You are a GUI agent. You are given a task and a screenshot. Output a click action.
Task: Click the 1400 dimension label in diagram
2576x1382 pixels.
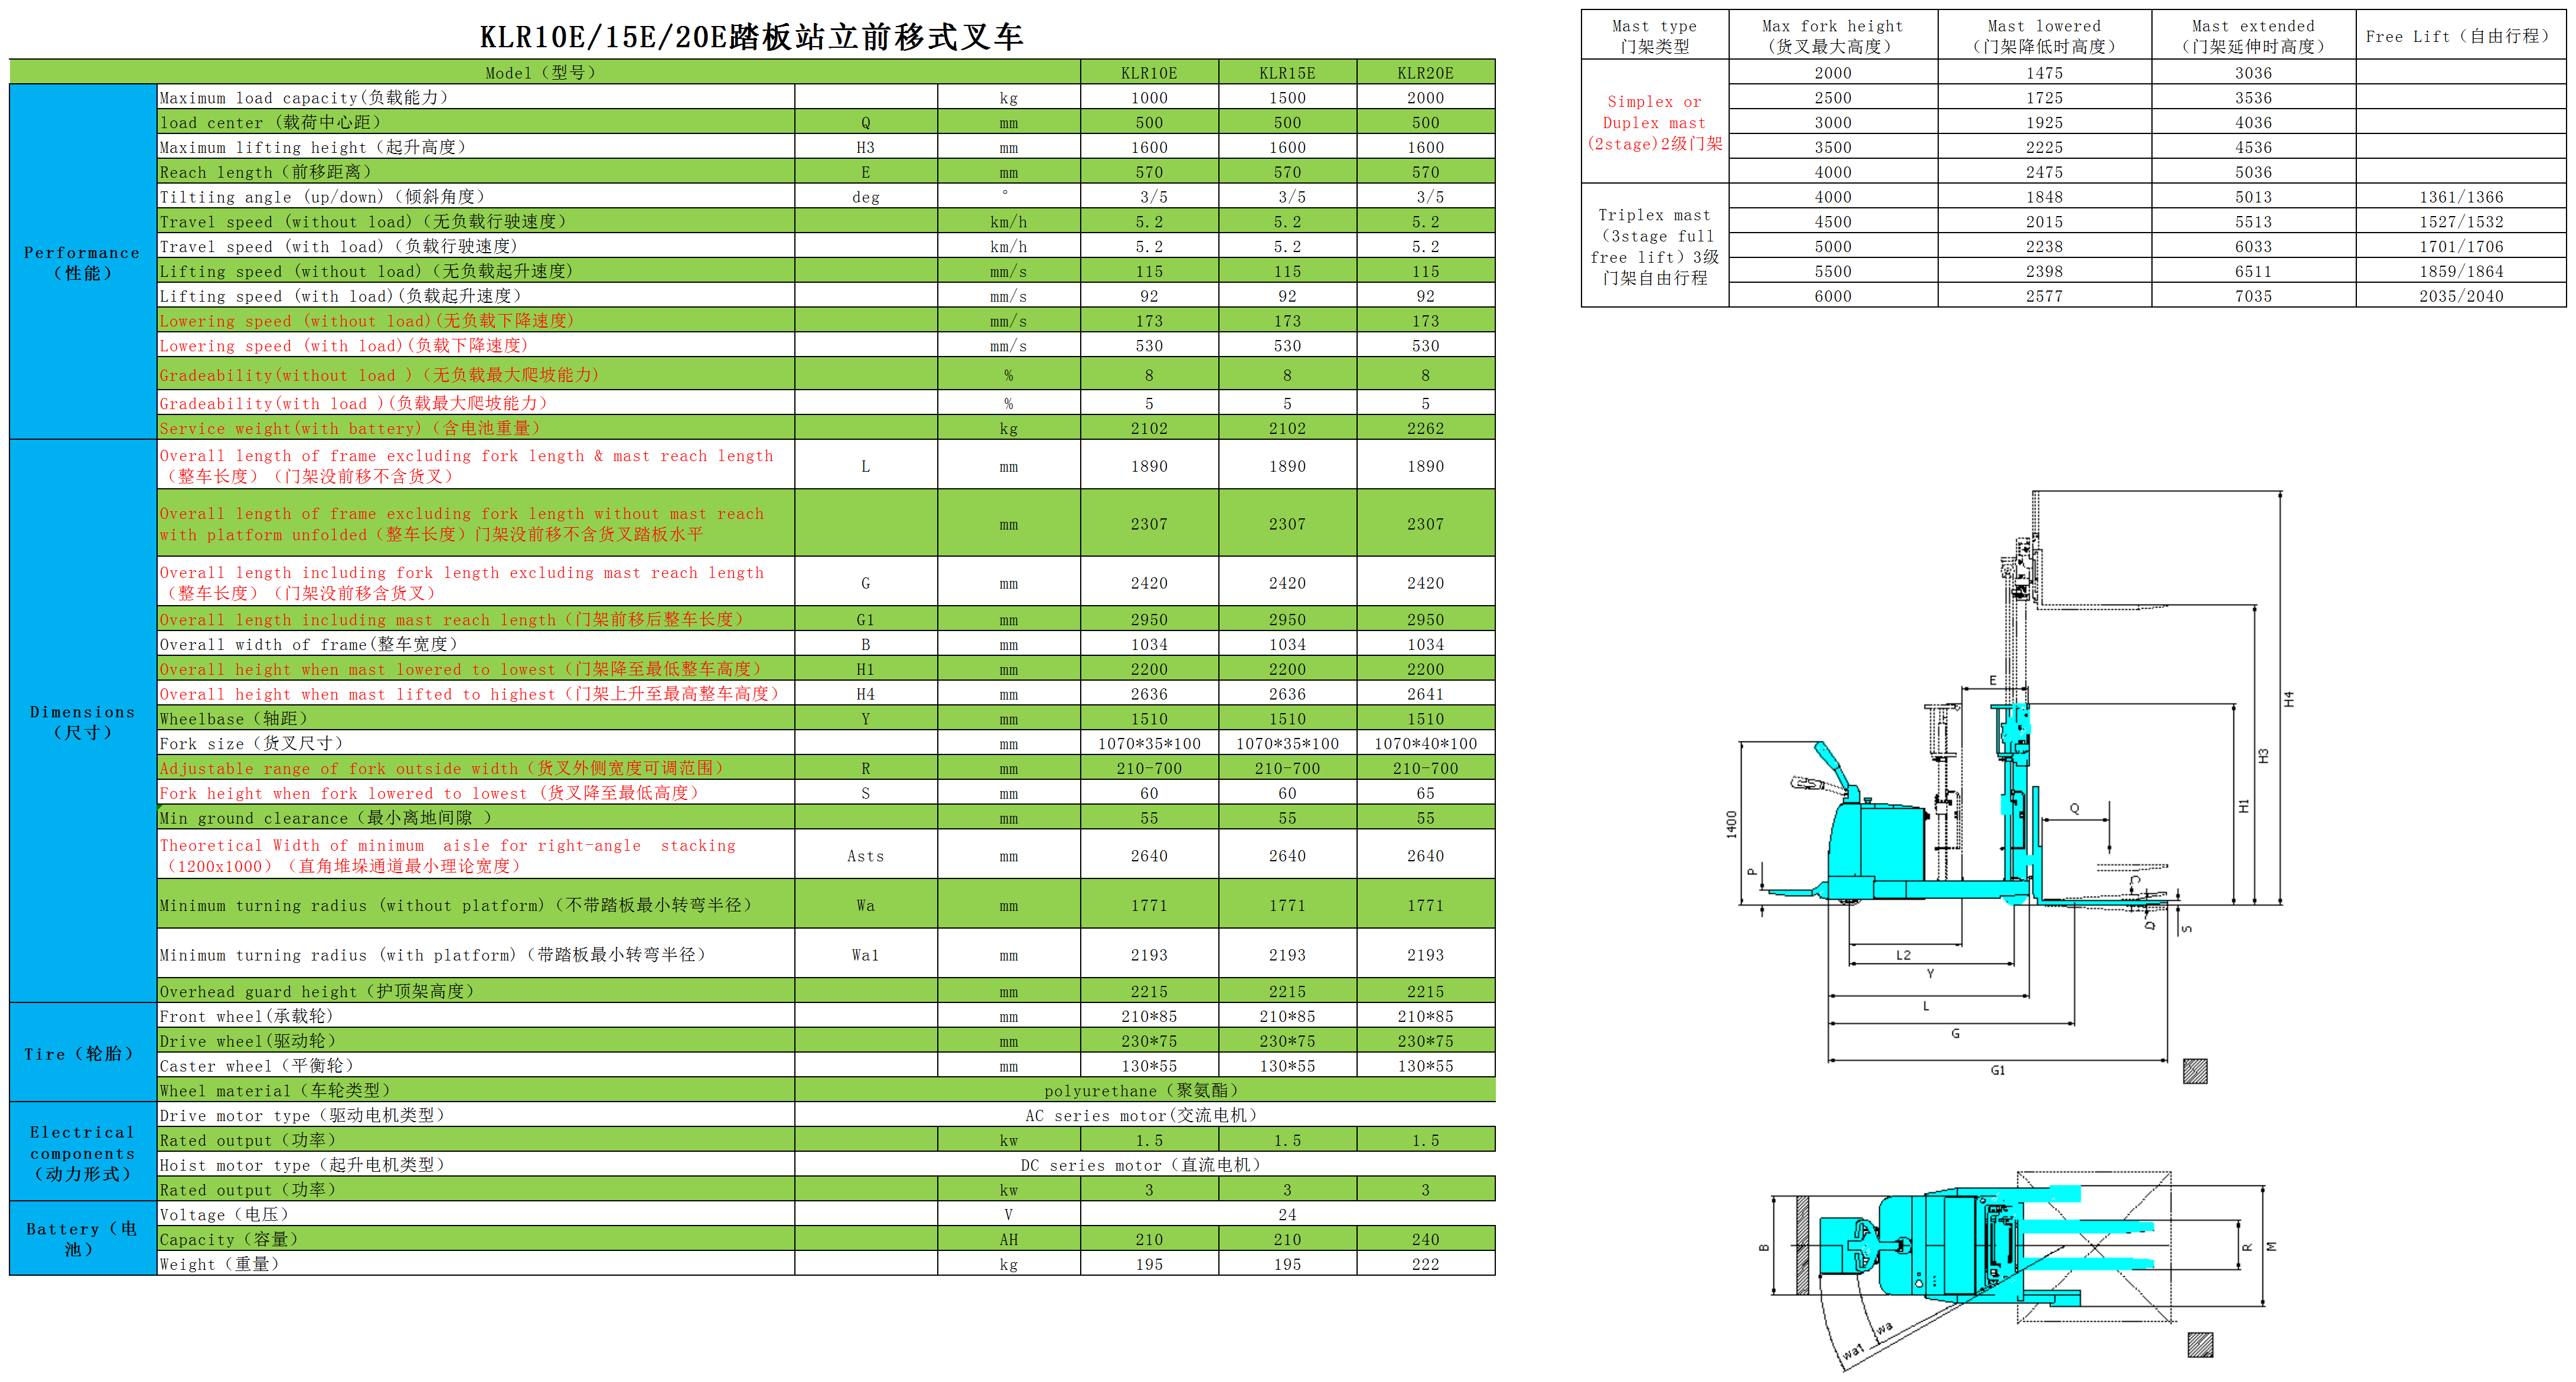point(1731,824)
